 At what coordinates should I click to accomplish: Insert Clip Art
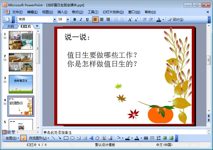click(104, 138)
